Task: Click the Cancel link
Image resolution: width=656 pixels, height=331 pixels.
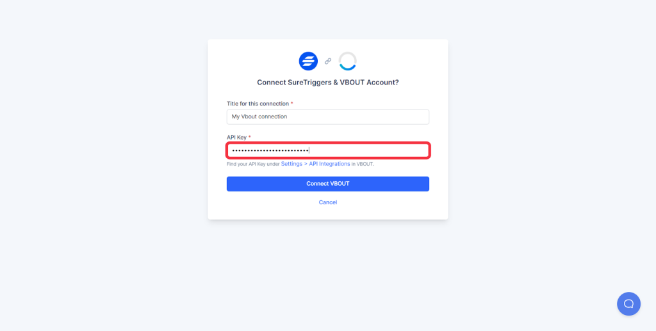Action: tap(327, 202)
